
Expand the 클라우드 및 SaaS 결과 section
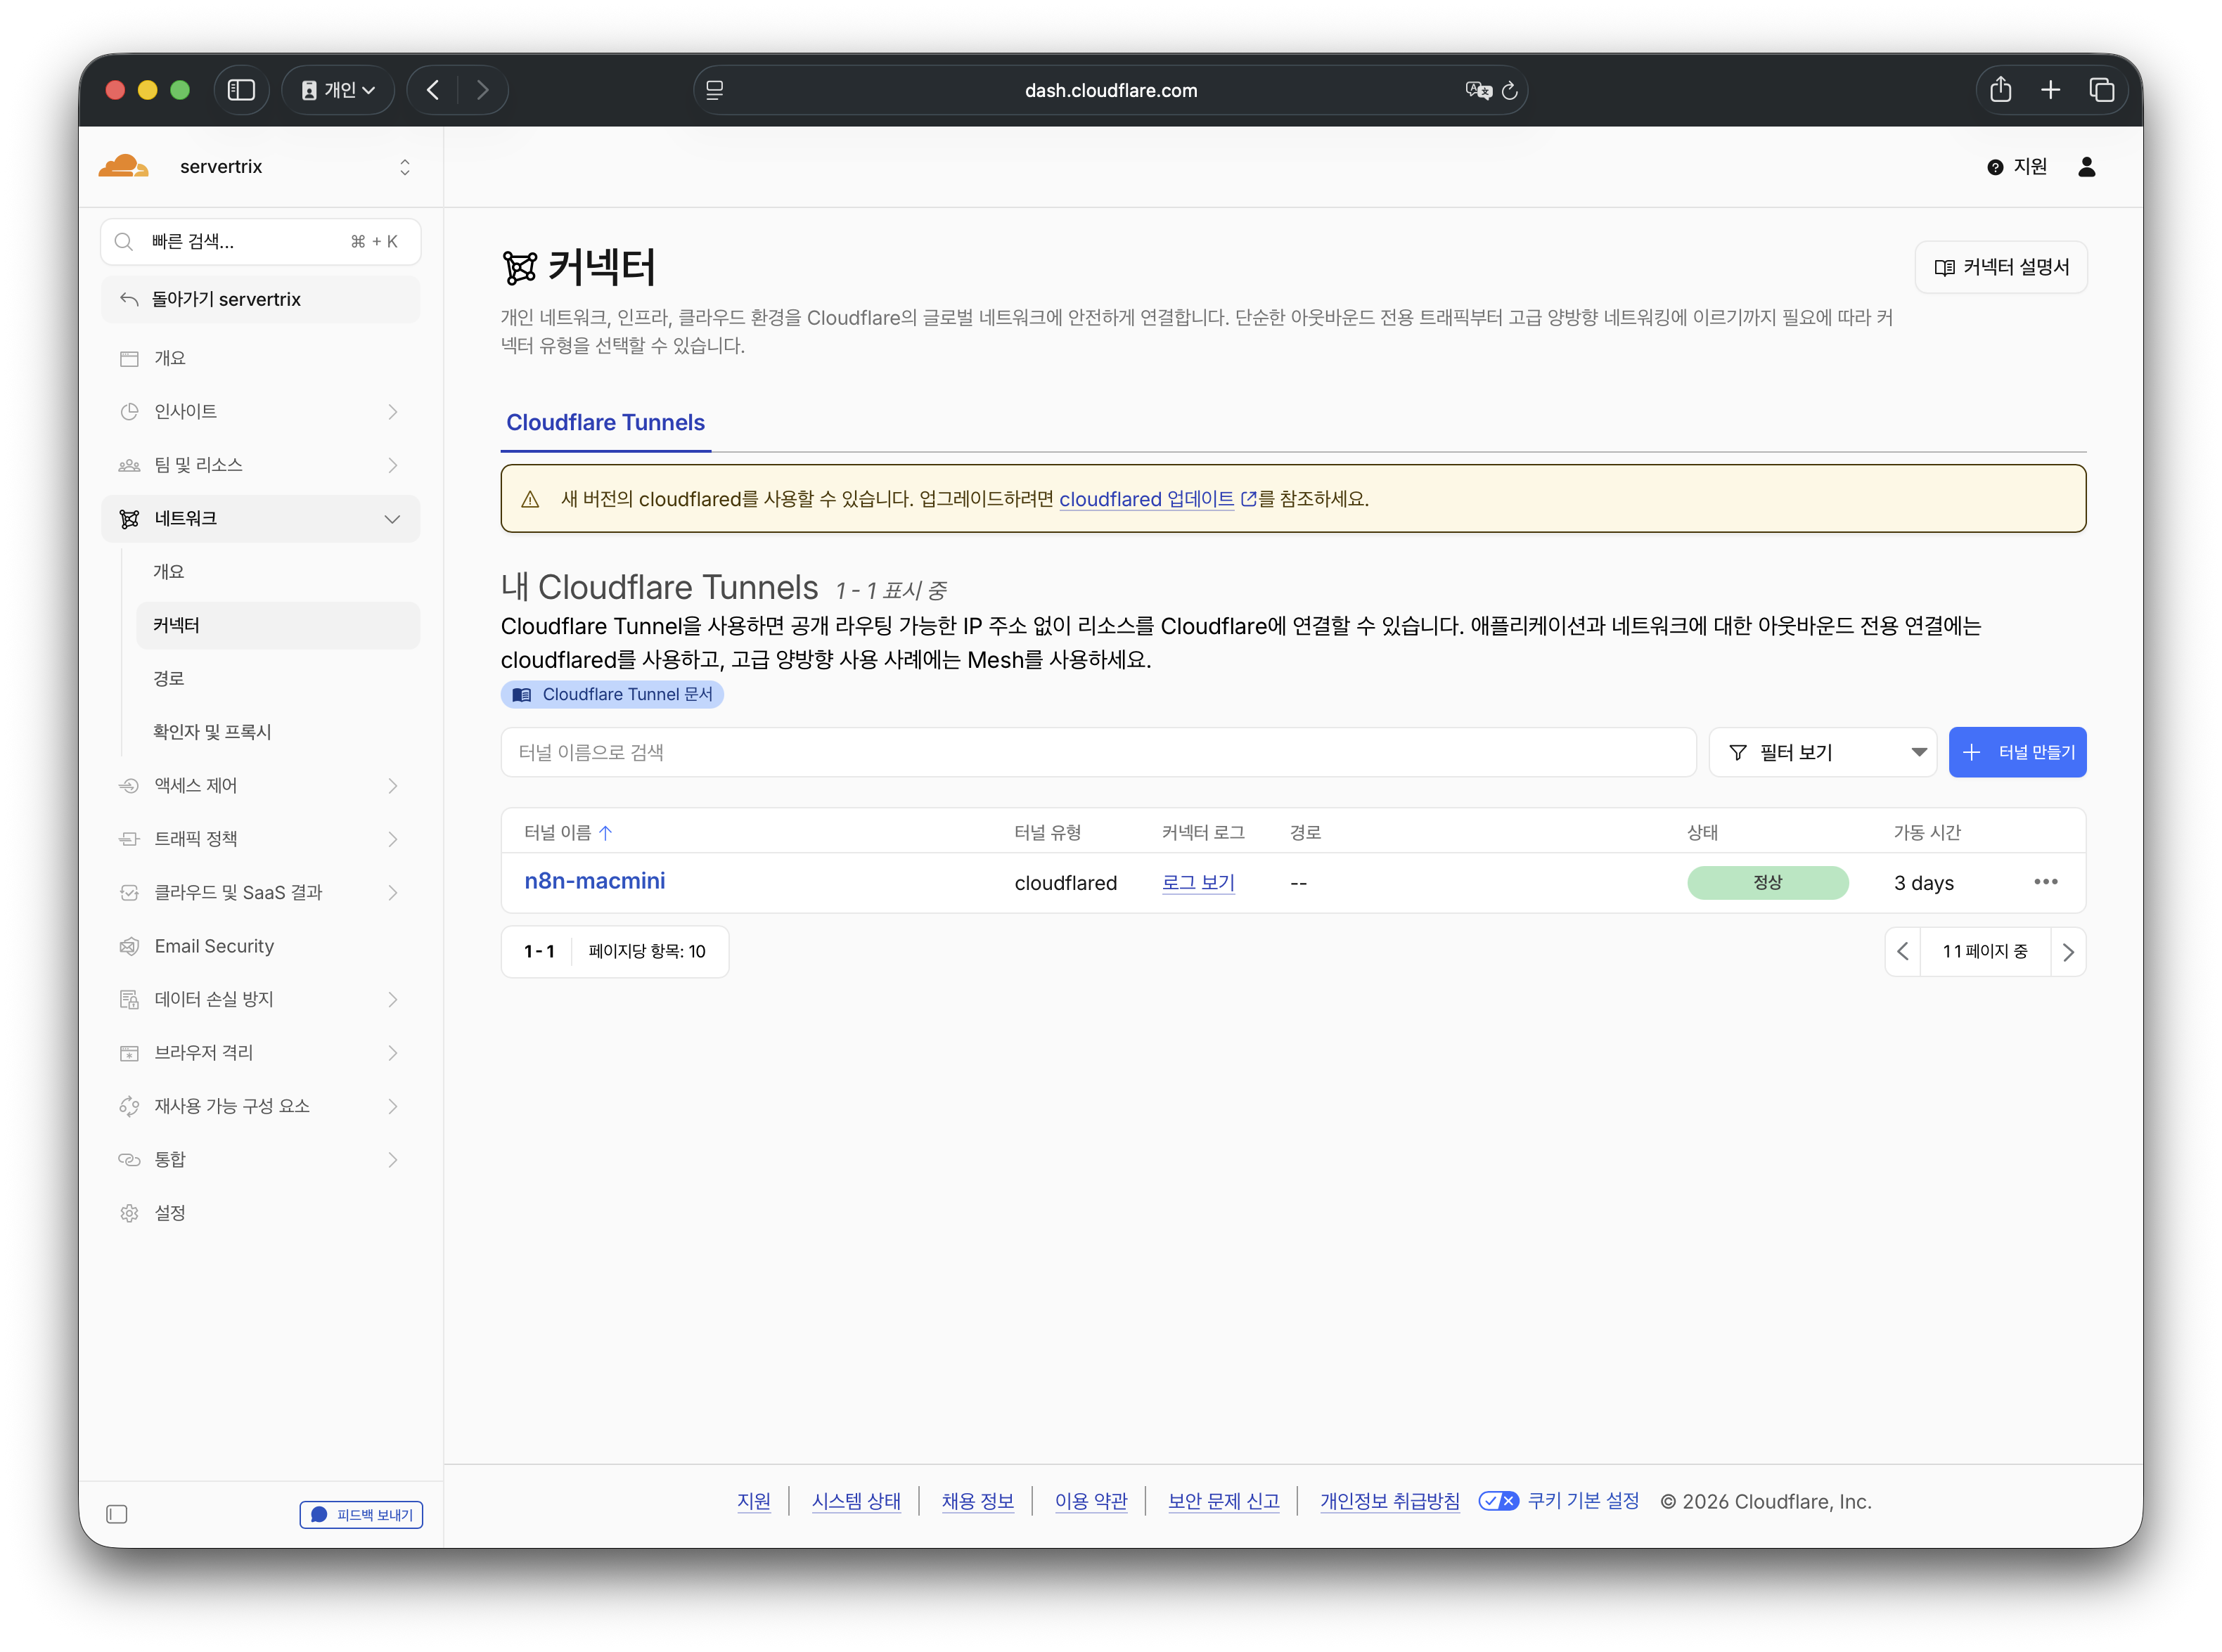(261, 893)
